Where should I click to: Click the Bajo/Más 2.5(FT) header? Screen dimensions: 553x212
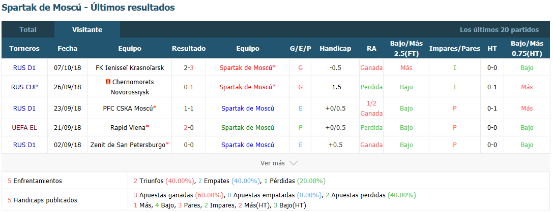coord(406,49)
